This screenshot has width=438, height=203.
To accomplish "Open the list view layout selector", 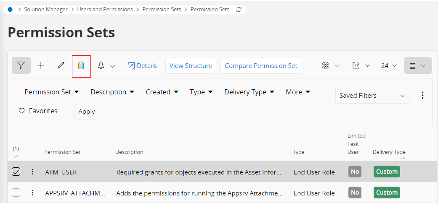I will [418, 65].
